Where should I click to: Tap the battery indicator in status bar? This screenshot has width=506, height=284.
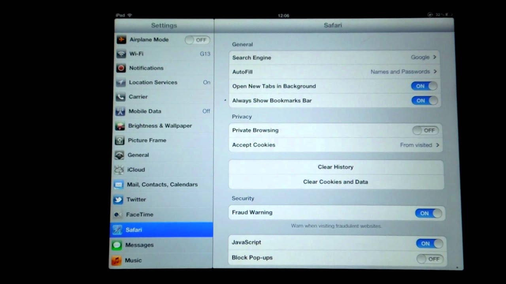(x=449, y=15)
